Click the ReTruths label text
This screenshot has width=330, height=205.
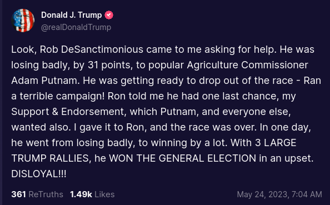46,194
